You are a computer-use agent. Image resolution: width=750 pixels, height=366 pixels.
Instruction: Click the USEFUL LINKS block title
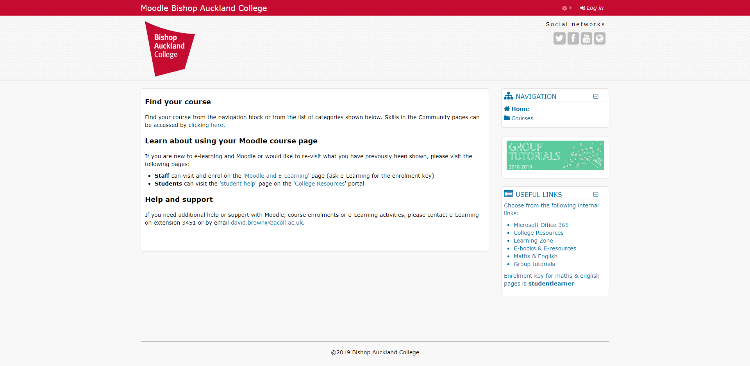[539, 195]
